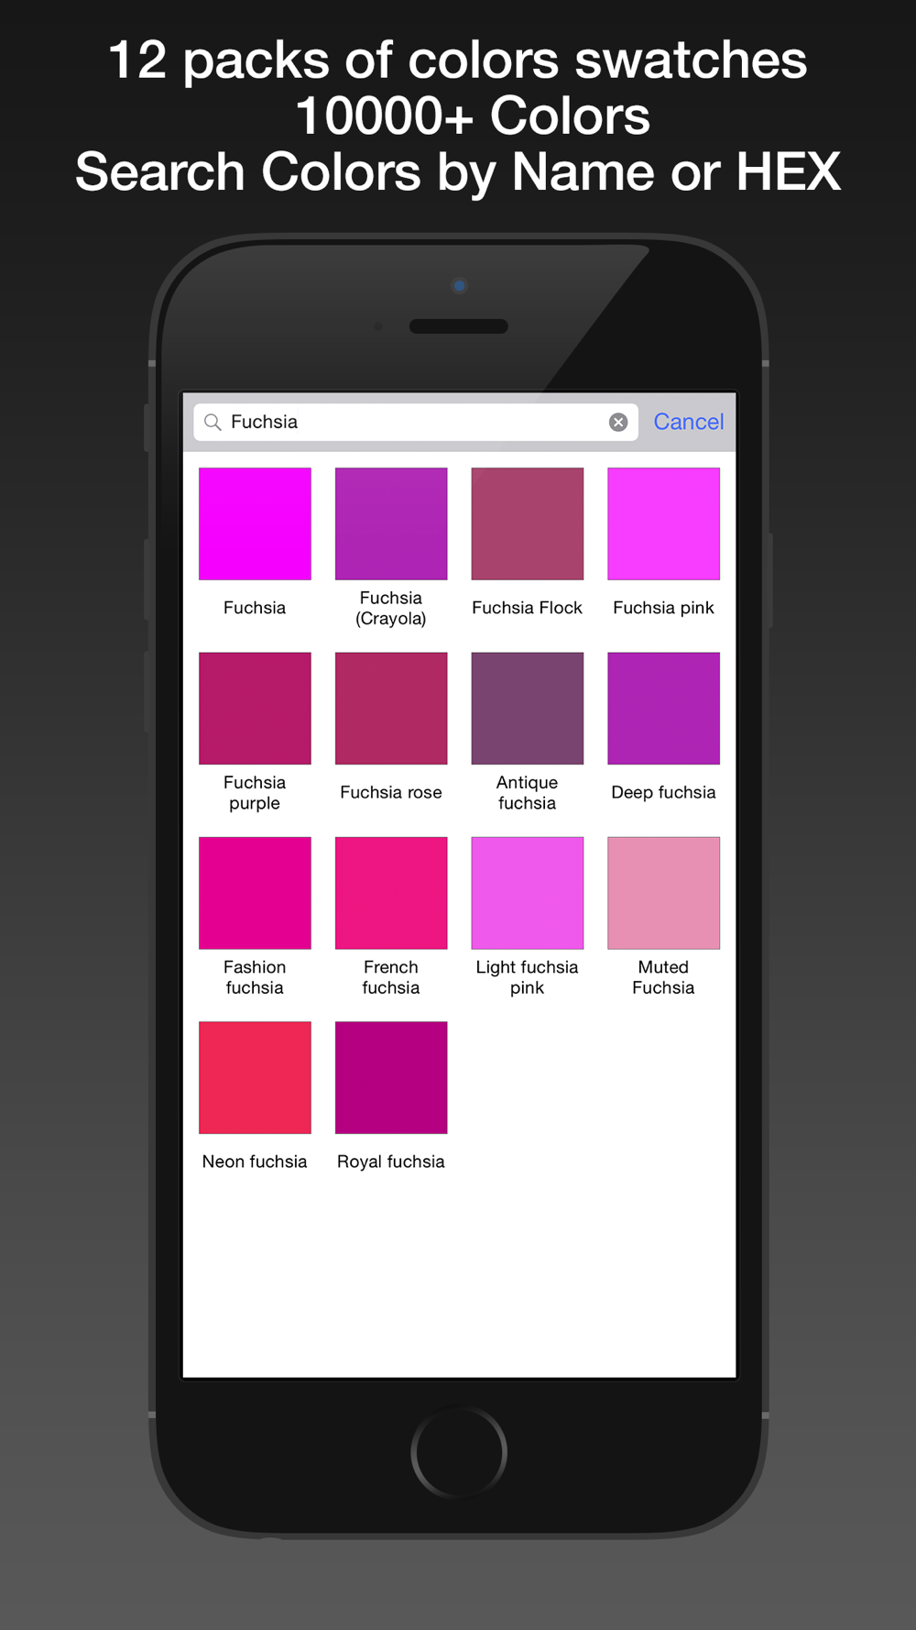Click the "Muted Fuchsia" label text
Image resolution: width=916 pixels, height=1630 pixels.
pos(663,977)
